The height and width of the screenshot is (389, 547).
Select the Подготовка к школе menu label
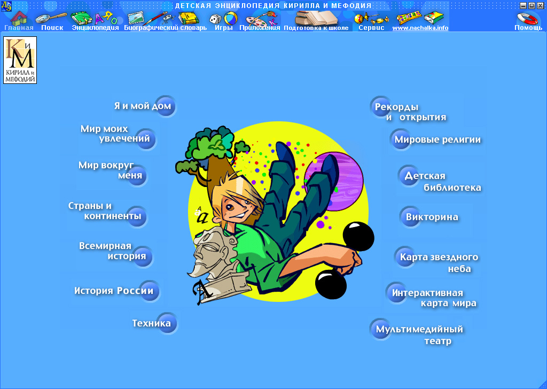(316, 28)
